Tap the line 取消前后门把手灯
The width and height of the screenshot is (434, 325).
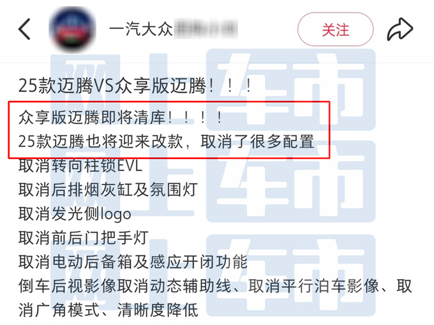84,238
